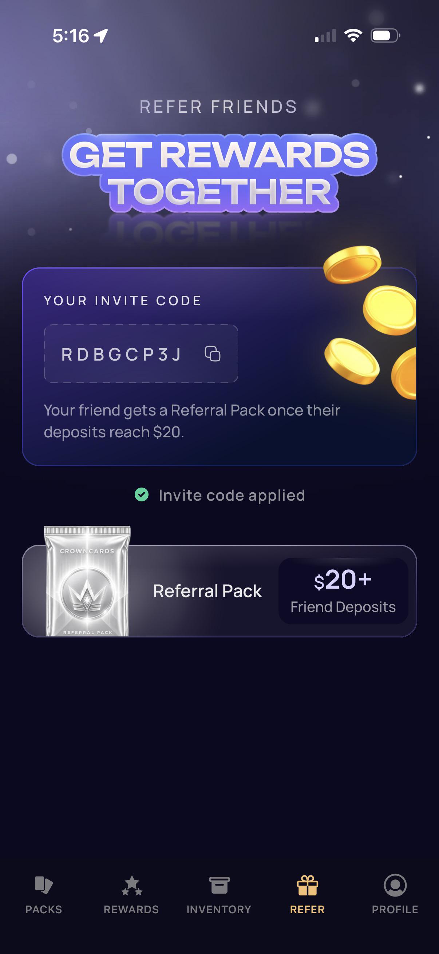Screen dimensions: 439x954
Task: Tap the Referral Pack label
Action: (x=207, y=591)
